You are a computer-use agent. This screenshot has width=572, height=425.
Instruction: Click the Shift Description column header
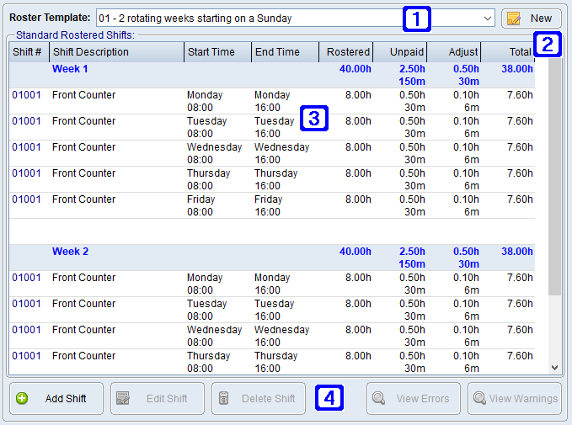pos(116,52)
